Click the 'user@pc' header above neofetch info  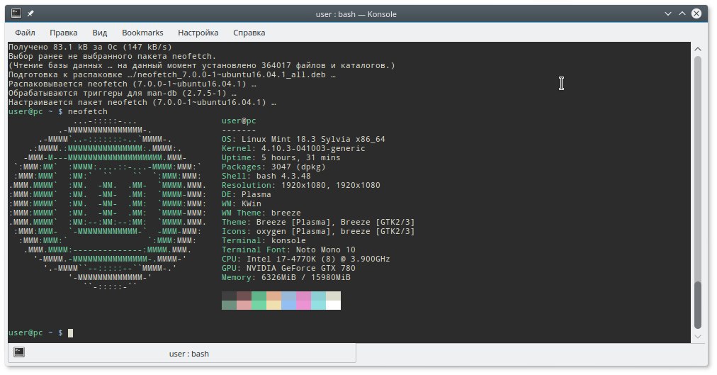point(239,121)
